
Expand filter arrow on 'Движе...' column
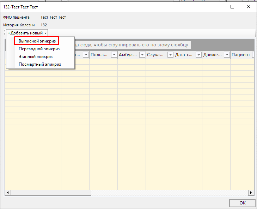(227, 55)
